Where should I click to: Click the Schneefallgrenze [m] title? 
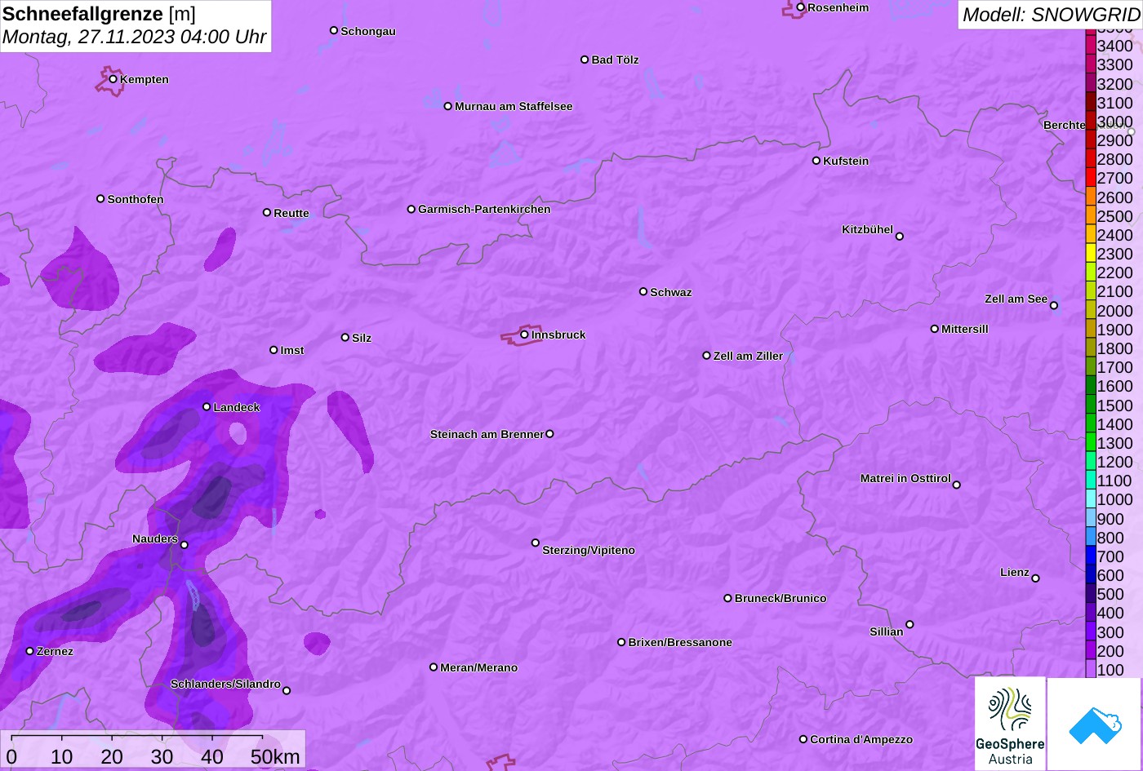pos(99,14)
